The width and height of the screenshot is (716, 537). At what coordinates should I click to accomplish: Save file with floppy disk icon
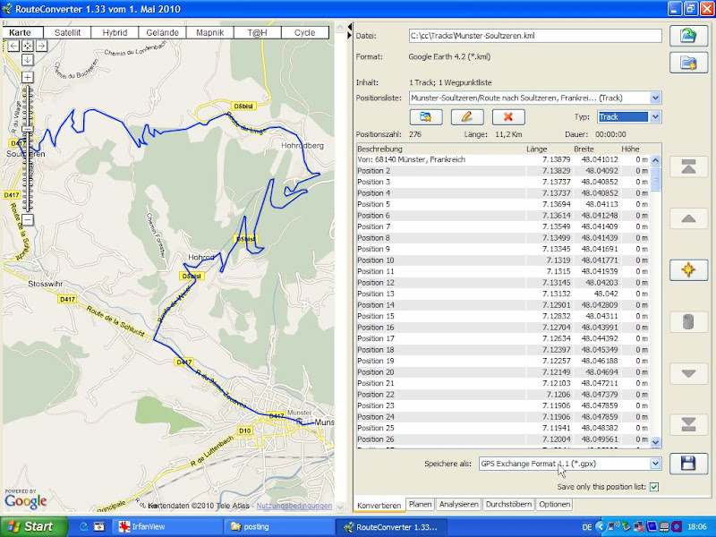(x=688, y=464)
